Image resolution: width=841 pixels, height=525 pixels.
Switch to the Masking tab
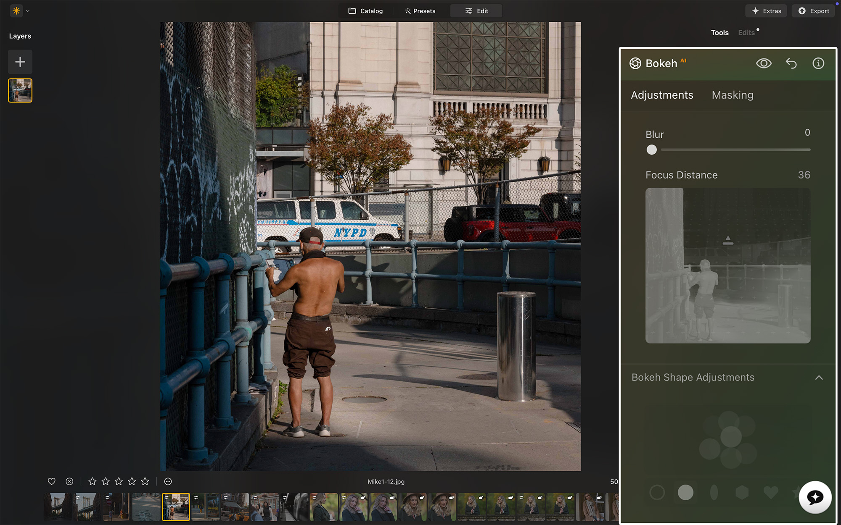(732, 95)
